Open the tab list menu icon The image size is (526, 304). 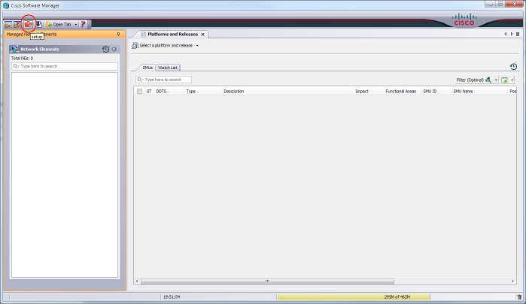(518, 34)
